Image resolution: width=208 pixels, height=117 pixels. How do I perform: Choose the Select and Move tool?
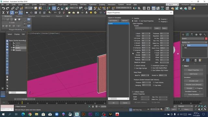click(54, 8)
